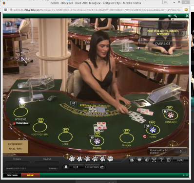The height and width of the screenshot is (183, 194).
Task: Open the game statistics icon beside chat
Action: pyautogui.click(x=132, y=160)
